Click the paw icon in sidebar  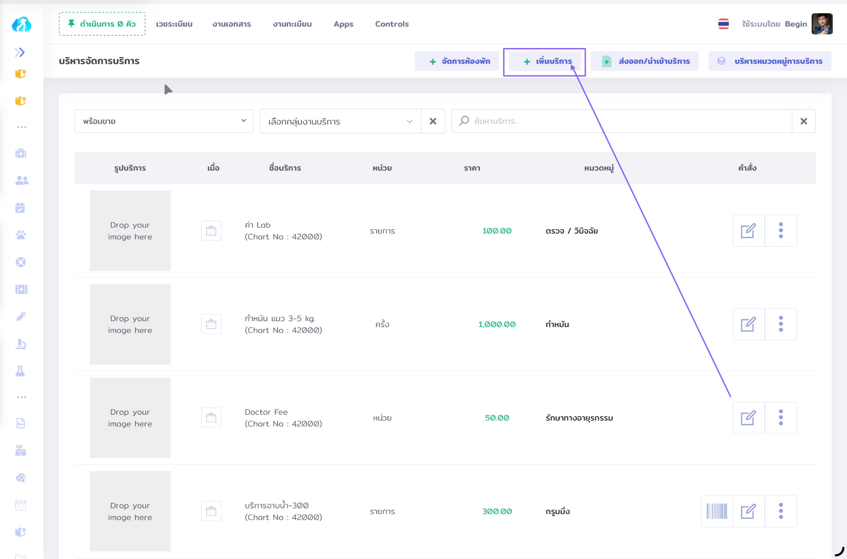pos(21,235)
